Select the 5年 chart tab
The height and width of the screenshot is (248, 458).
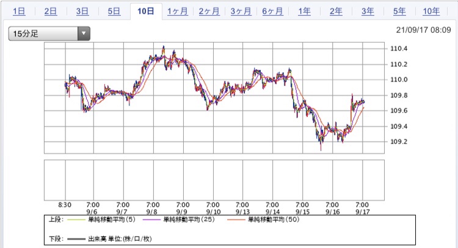coord(399,12)
